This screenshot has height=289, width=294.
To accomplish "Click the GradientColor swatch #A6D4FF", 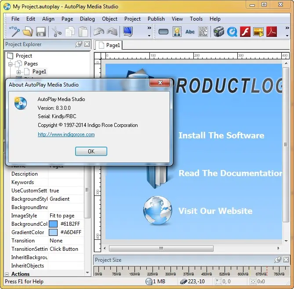I will (x=53, y=232).
